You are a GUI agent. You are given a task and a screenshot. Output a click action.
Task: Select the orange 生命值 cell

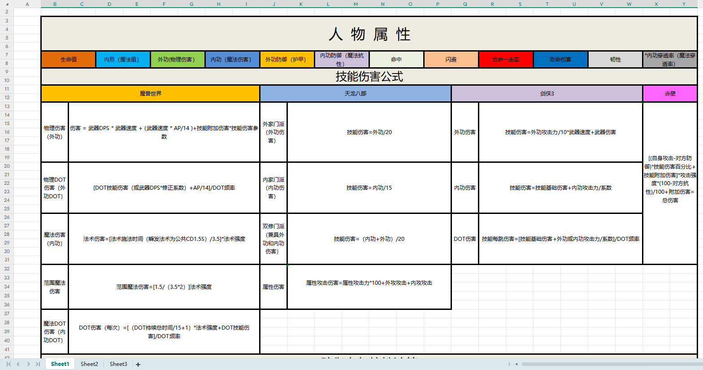(x=69, y=59)
